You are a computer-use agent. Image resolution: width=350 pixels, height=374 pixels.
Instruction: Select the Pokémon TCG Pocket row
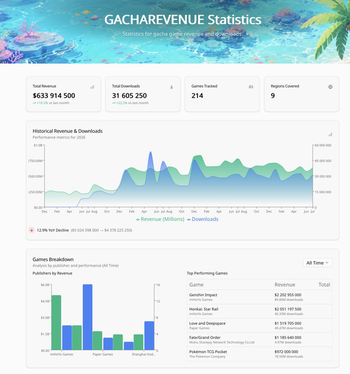(259, 354)
